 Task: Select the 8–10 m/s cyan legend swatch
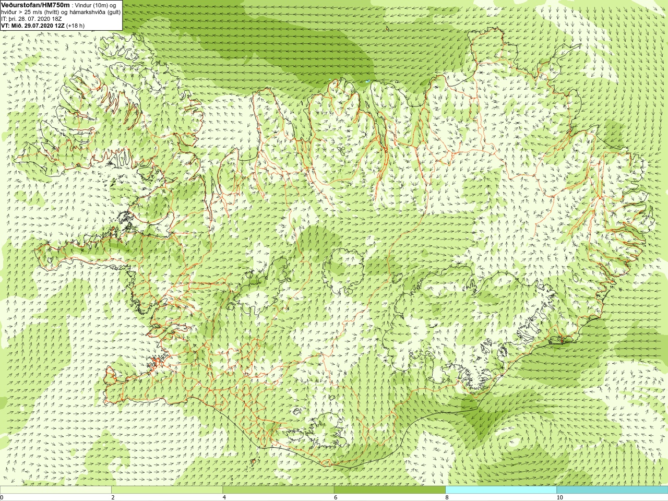[x=501, y=490]
